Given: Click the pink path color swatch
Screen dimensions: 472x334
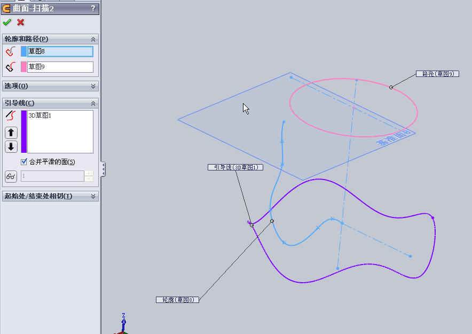Looking at the screenshot, I should click(24, 67).
